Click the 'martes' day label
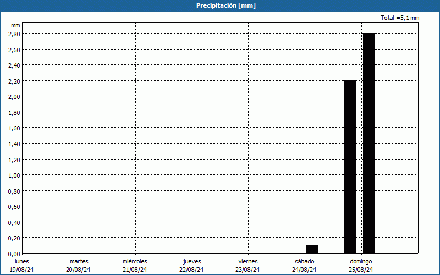The image size is (440, 275). [79, 261]
